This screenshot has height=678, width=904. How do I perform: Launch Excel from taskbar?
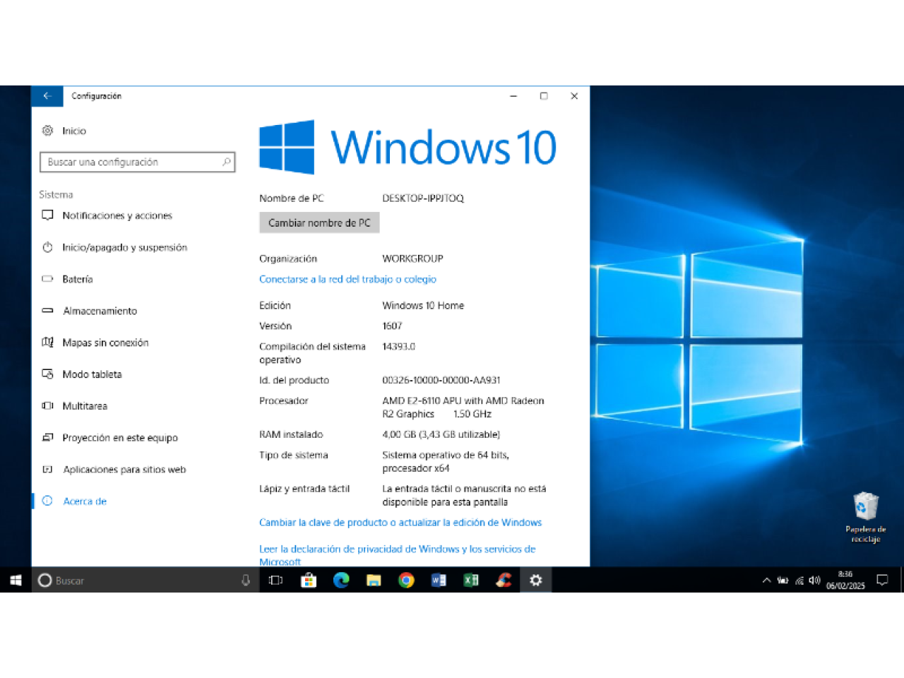click(471, 580)
